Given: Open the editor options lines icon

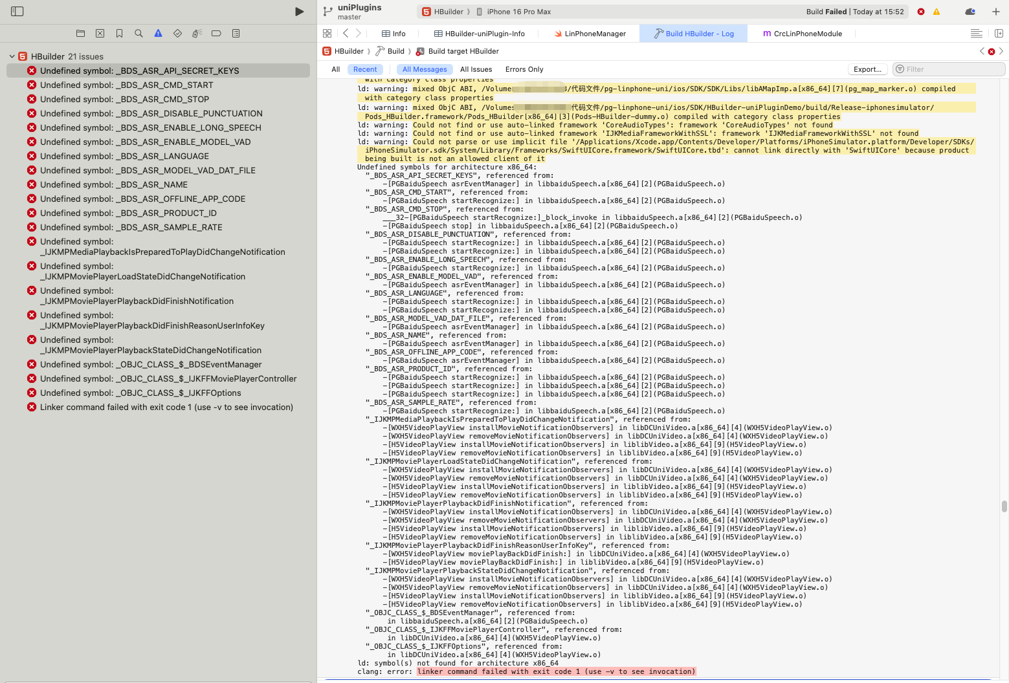Looking at the screenshot, I should click(x=977, y=34).
